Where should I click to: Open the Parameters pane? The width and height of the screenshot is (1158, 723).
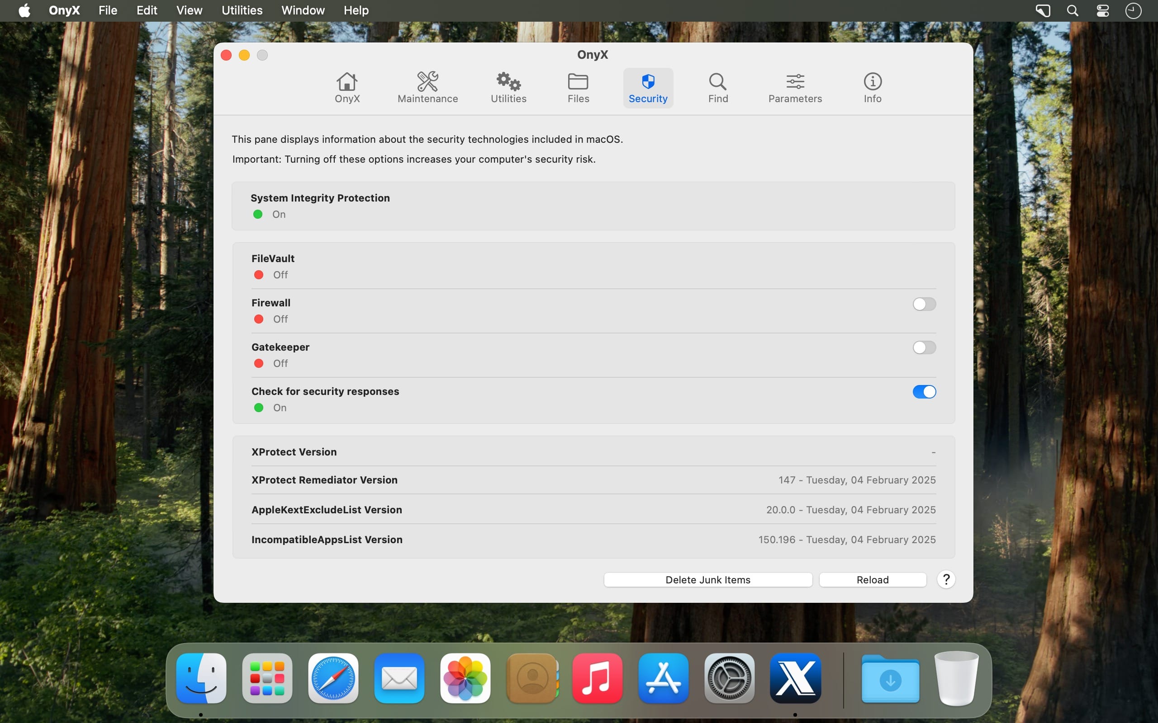pyautogui.click(x=795, y=88)
